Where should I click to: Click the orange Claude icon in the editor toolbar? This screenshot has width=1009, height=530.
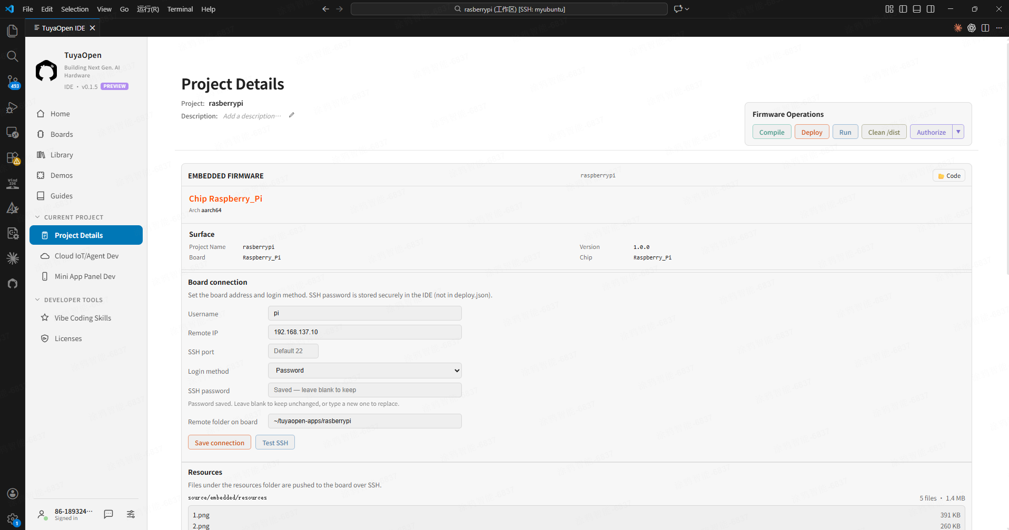point(958,28)
